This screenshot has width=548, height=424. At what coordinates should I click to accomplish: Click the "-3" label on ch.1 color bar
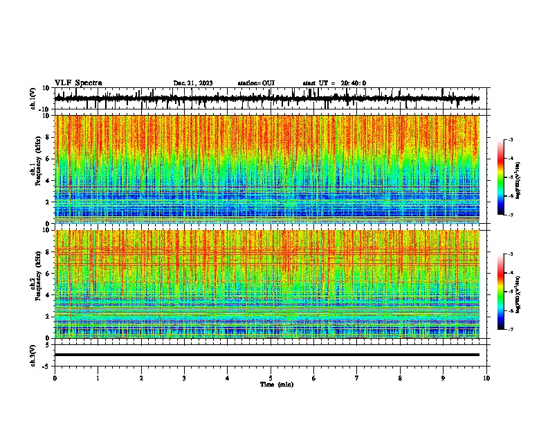pos(511,139)
